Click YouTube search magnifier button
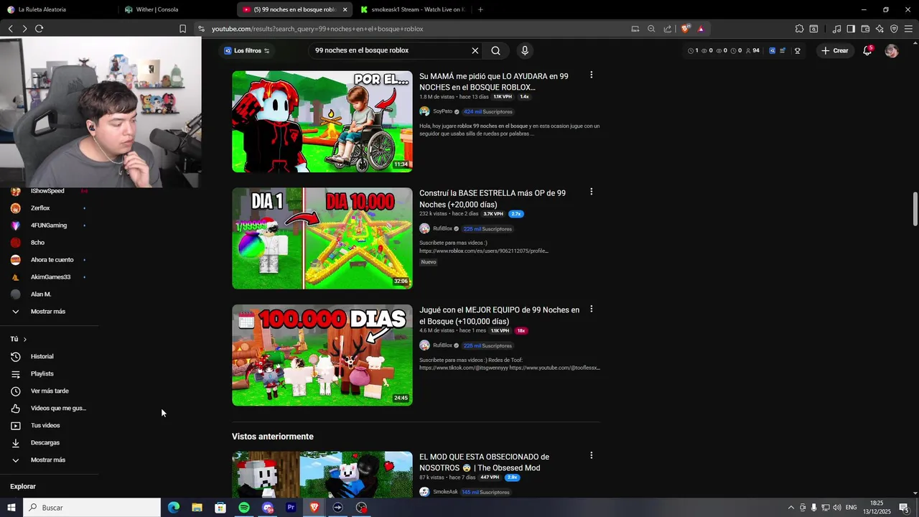 coord(495,50)
